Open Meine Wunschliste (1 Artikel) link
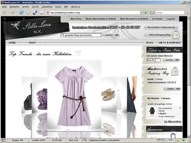 click(101, 19)
